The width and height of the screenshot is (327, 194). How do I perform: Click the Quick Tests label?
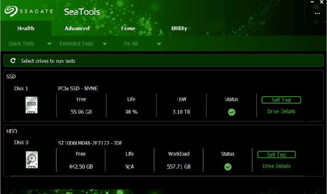(21, 43)
